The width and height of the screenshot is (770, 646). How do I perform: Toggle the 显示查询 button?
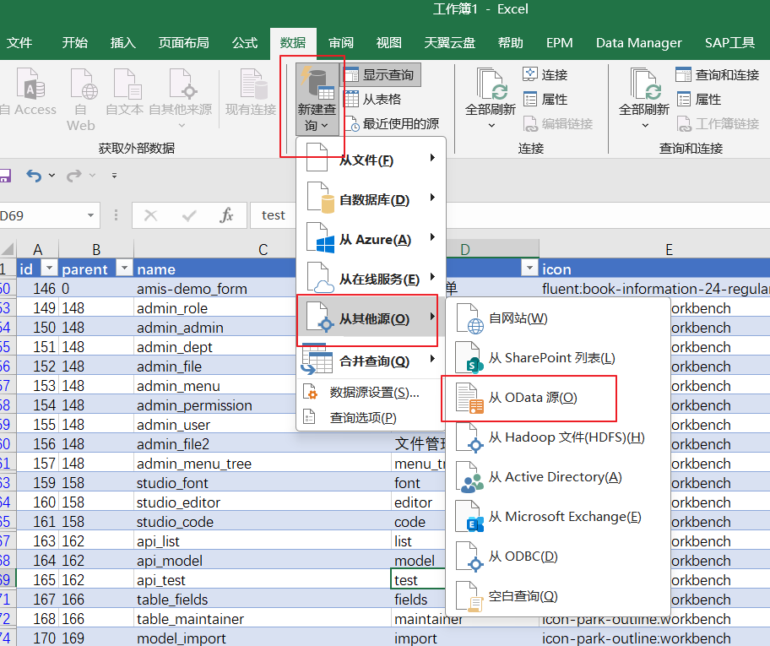tap(380, 75)
